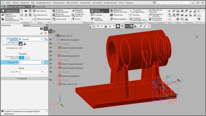Open Толщина label dropdown arrow

click(16, 62)
